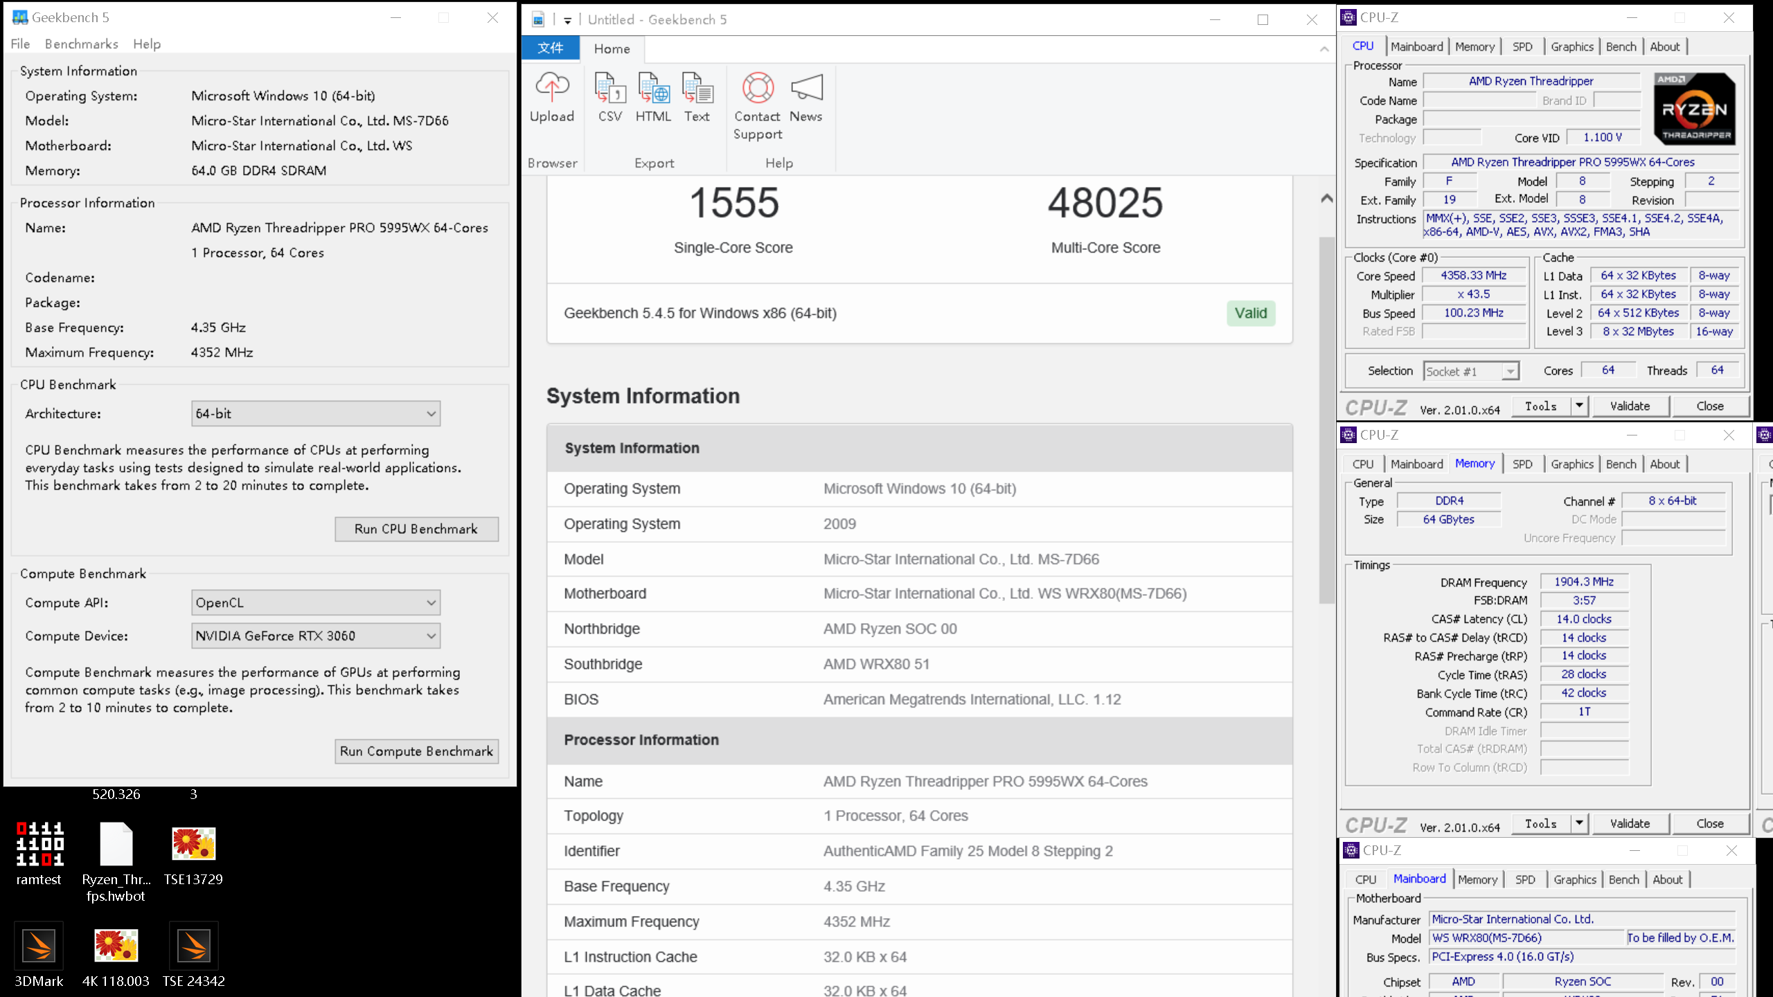Screen dimensions: 1773x997
Task: Export results as HTML
Action: [653, 98]
